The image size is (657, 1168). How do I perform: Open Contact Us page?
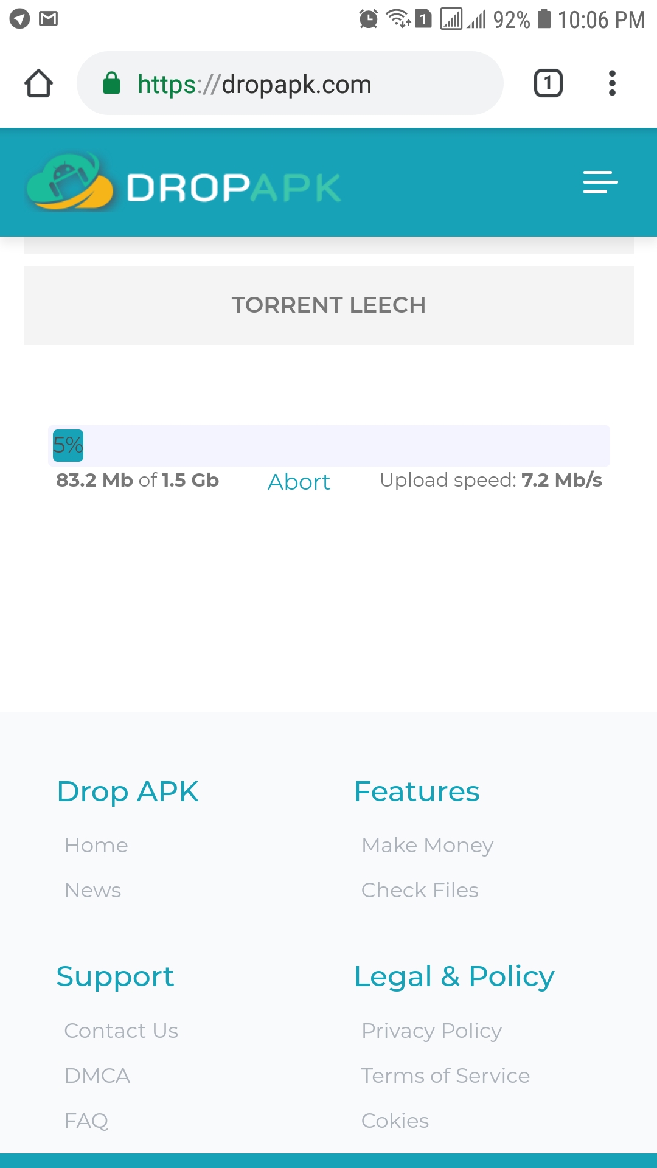pos(121,1031)
